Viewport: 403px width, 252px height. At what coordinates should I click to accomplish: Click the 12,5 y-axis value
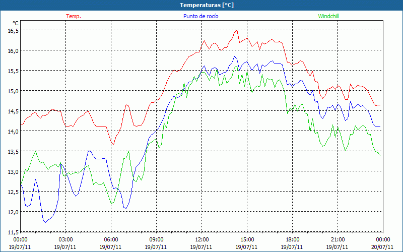14,192
